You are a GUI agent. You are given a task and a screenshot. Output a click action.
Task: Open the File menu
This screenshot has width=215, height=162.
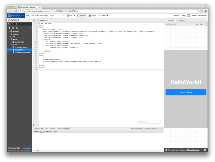(x=28, y=16)
